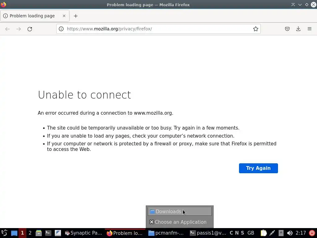This screenshot has height=238, width=317.
Task: Launch the text editor quick launch icon
Action: (58, 233)
